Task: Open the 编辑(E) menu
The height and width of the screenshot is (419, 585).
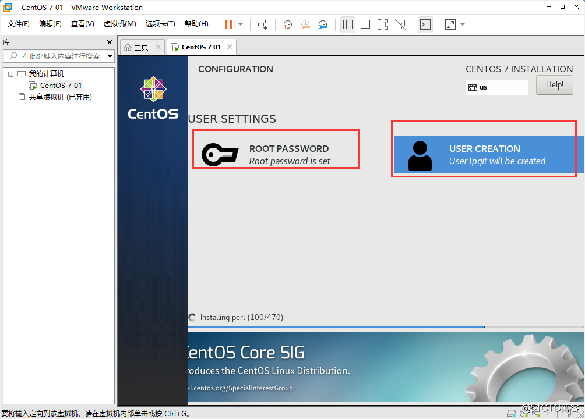Action: (50, 24)
